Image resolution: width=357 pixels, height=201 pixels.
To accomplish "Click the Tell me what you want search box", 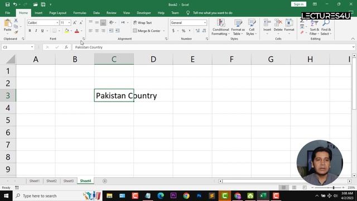I will (213, 13).
